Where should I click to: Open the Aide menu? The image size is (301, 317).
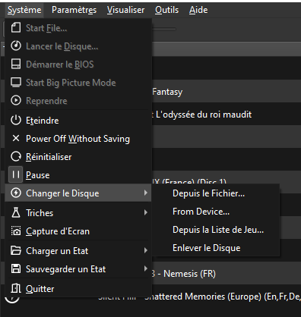pos(198,10)
